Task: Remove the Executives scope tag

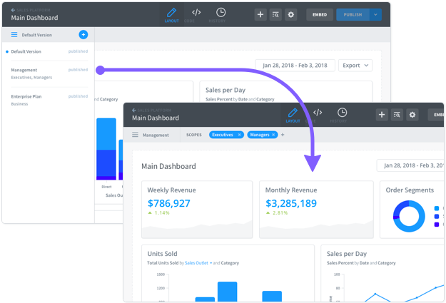Action: click(x=240, y=135)
